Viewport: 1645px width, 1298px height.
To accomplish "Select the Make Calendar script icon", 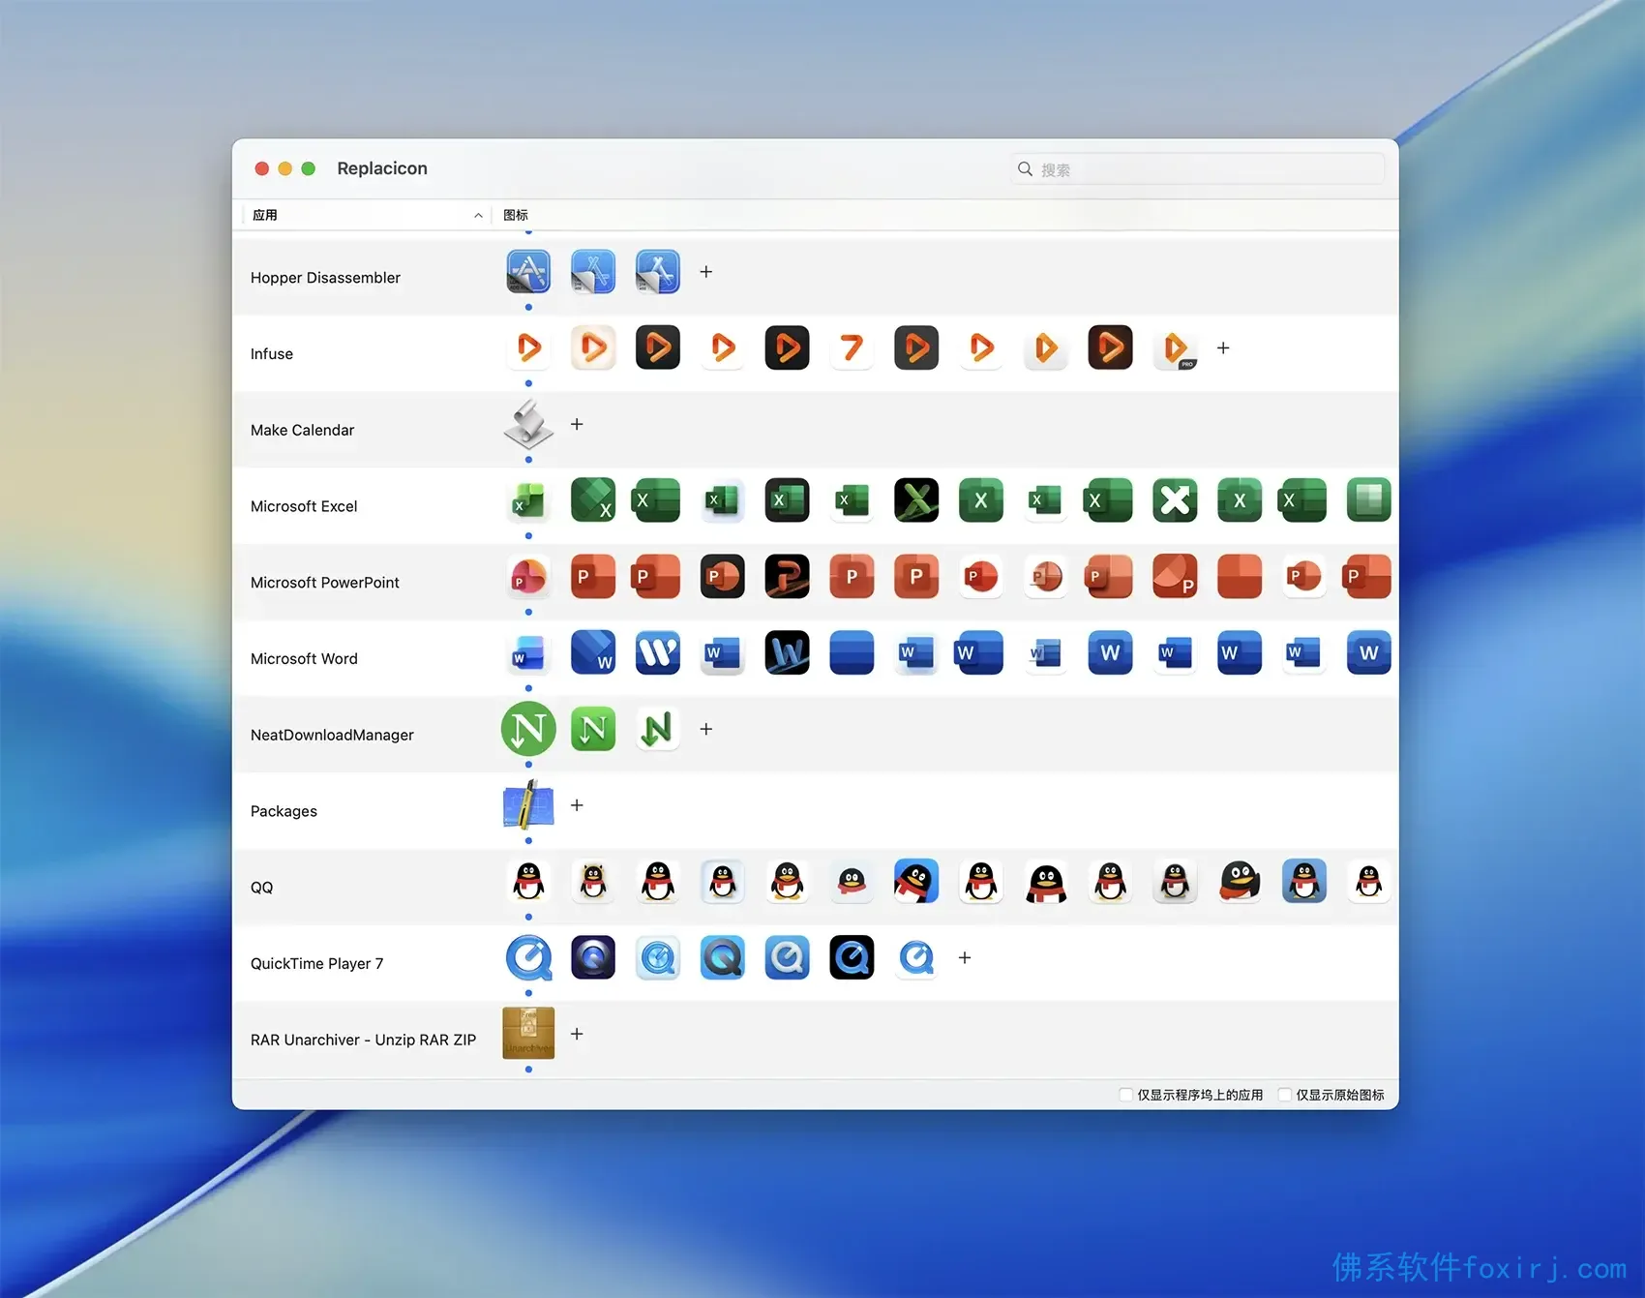I will (x=528, y=424).
